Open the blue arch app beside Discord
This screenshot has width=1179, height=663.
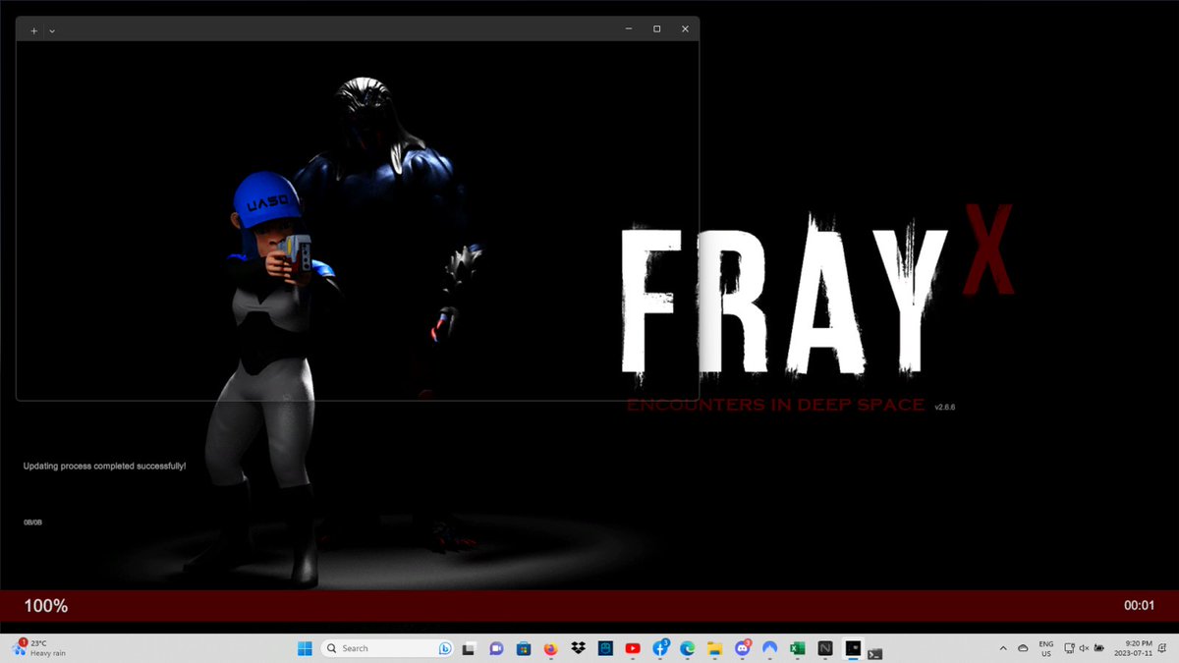point(770,648)
